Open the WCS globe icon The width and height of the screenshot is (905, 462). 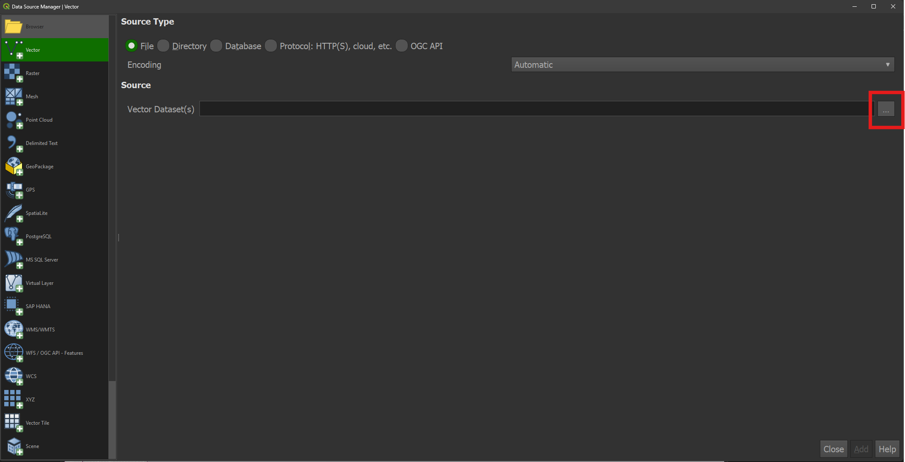pyautogui.click(x=13, y=376)
